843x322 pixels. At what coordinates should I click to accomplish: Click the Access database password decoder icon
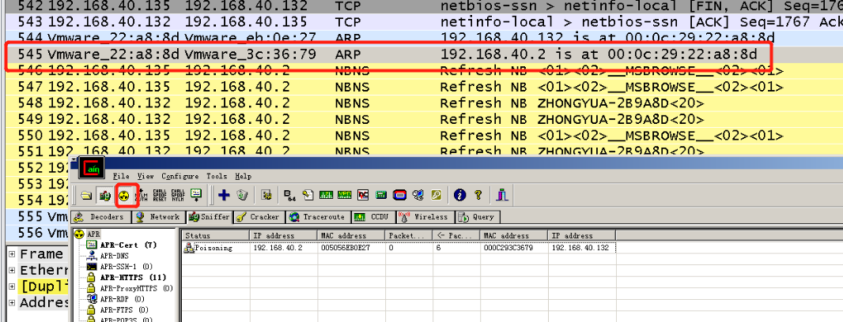tap(308, 196)
